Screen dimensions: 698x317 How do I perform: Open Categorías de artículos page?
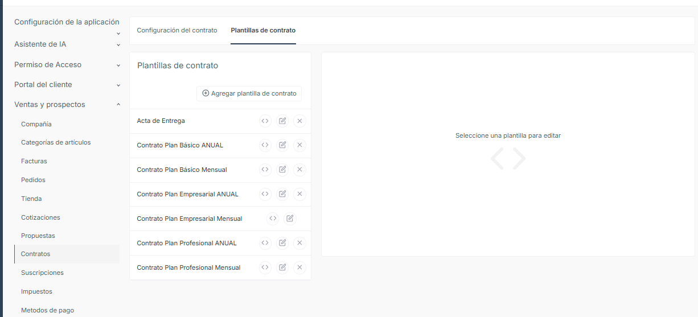(56, 142)
